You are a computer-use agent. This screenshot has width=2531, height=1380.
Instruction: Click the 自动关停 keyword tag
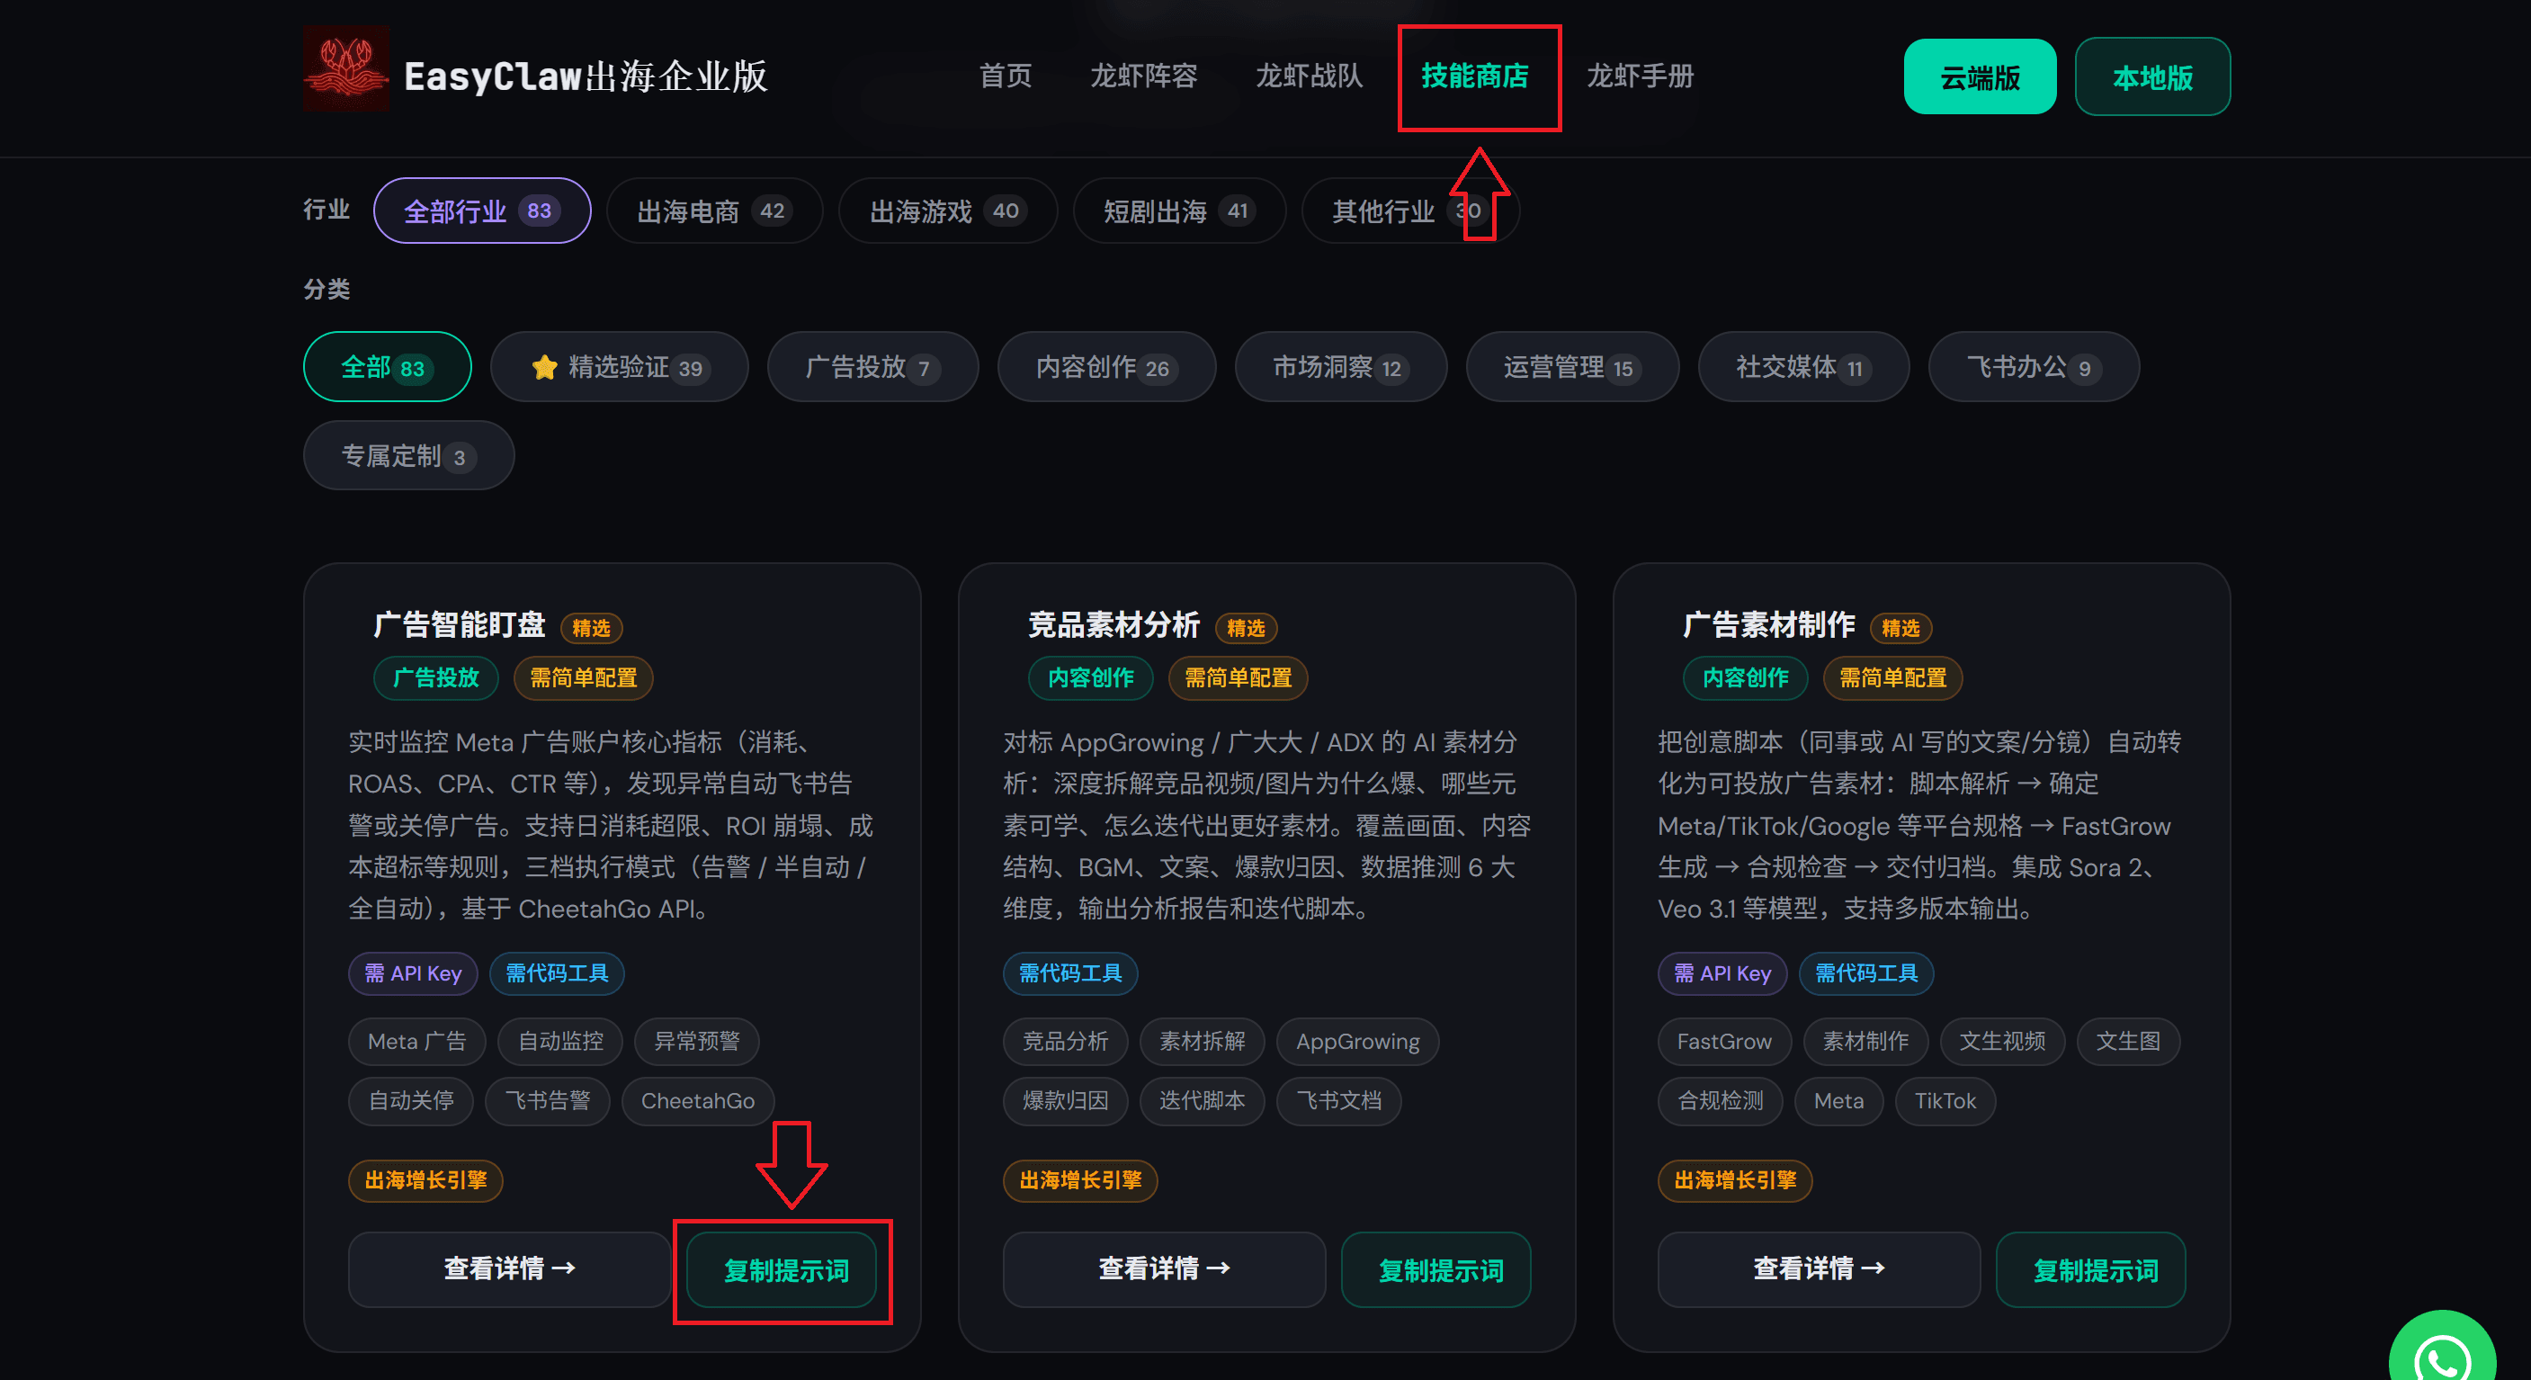coord(411,1102)
